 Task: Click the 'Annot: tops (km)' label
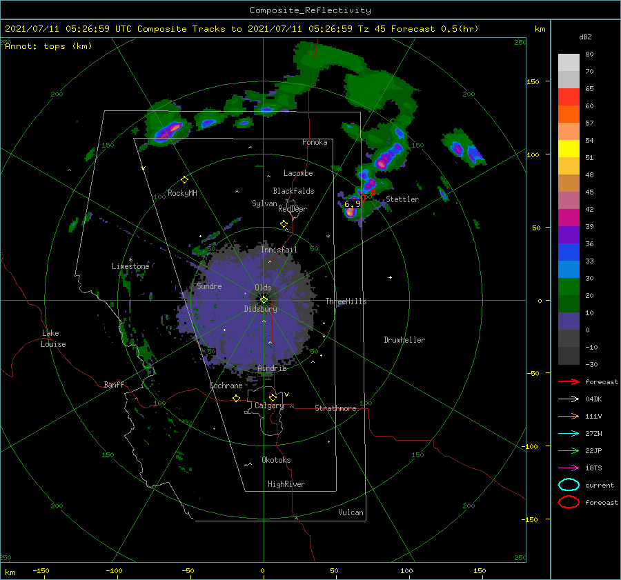[48, 46]
